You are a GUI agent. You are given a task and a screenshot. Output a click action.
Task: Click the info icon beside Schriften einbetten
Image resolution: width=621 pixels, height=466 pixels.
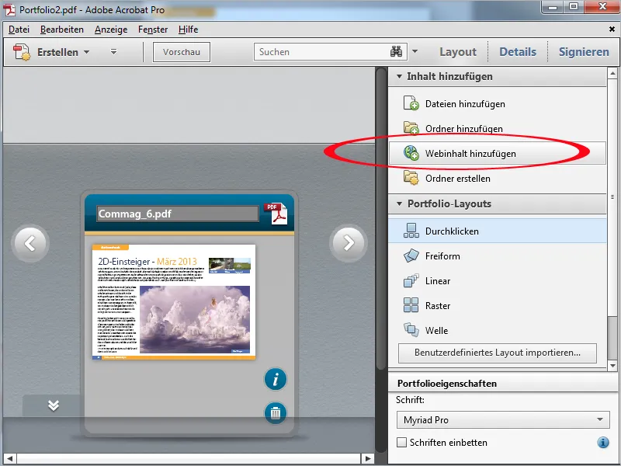[603, 442]
